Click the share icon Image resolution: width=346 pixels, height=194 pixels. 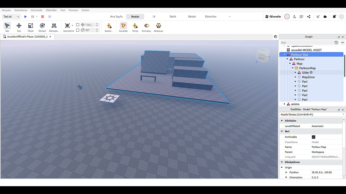(309, 17)
